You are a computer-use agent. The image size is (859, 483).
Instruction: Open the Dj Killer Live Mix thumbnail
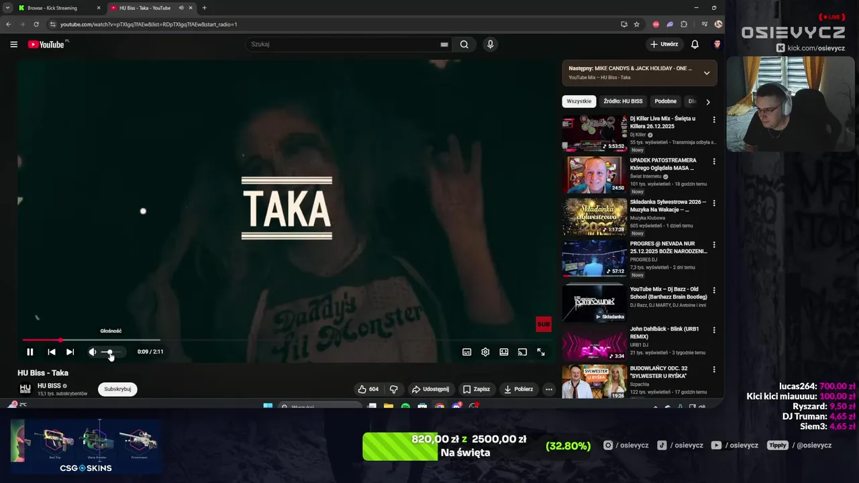pos(594,133)
